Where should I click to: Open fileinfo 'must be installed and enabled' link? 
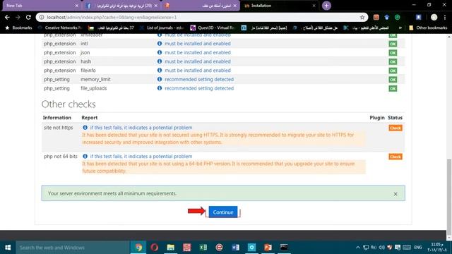coord(198,71)
